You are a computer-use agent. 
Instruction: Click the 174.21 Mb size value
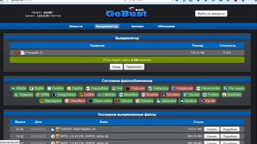[194, 129]
